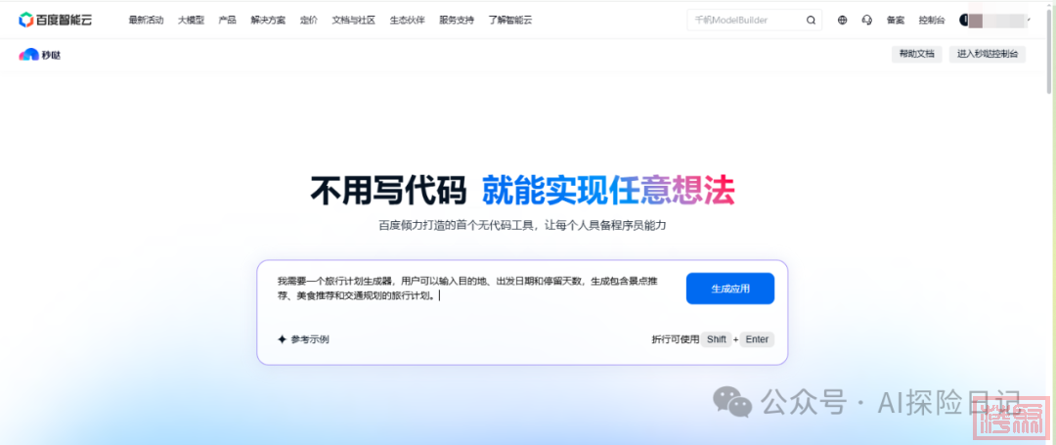Click the 折行可使用 hint text
This screenshot has width=1056, height=445.
pos(676,339)
